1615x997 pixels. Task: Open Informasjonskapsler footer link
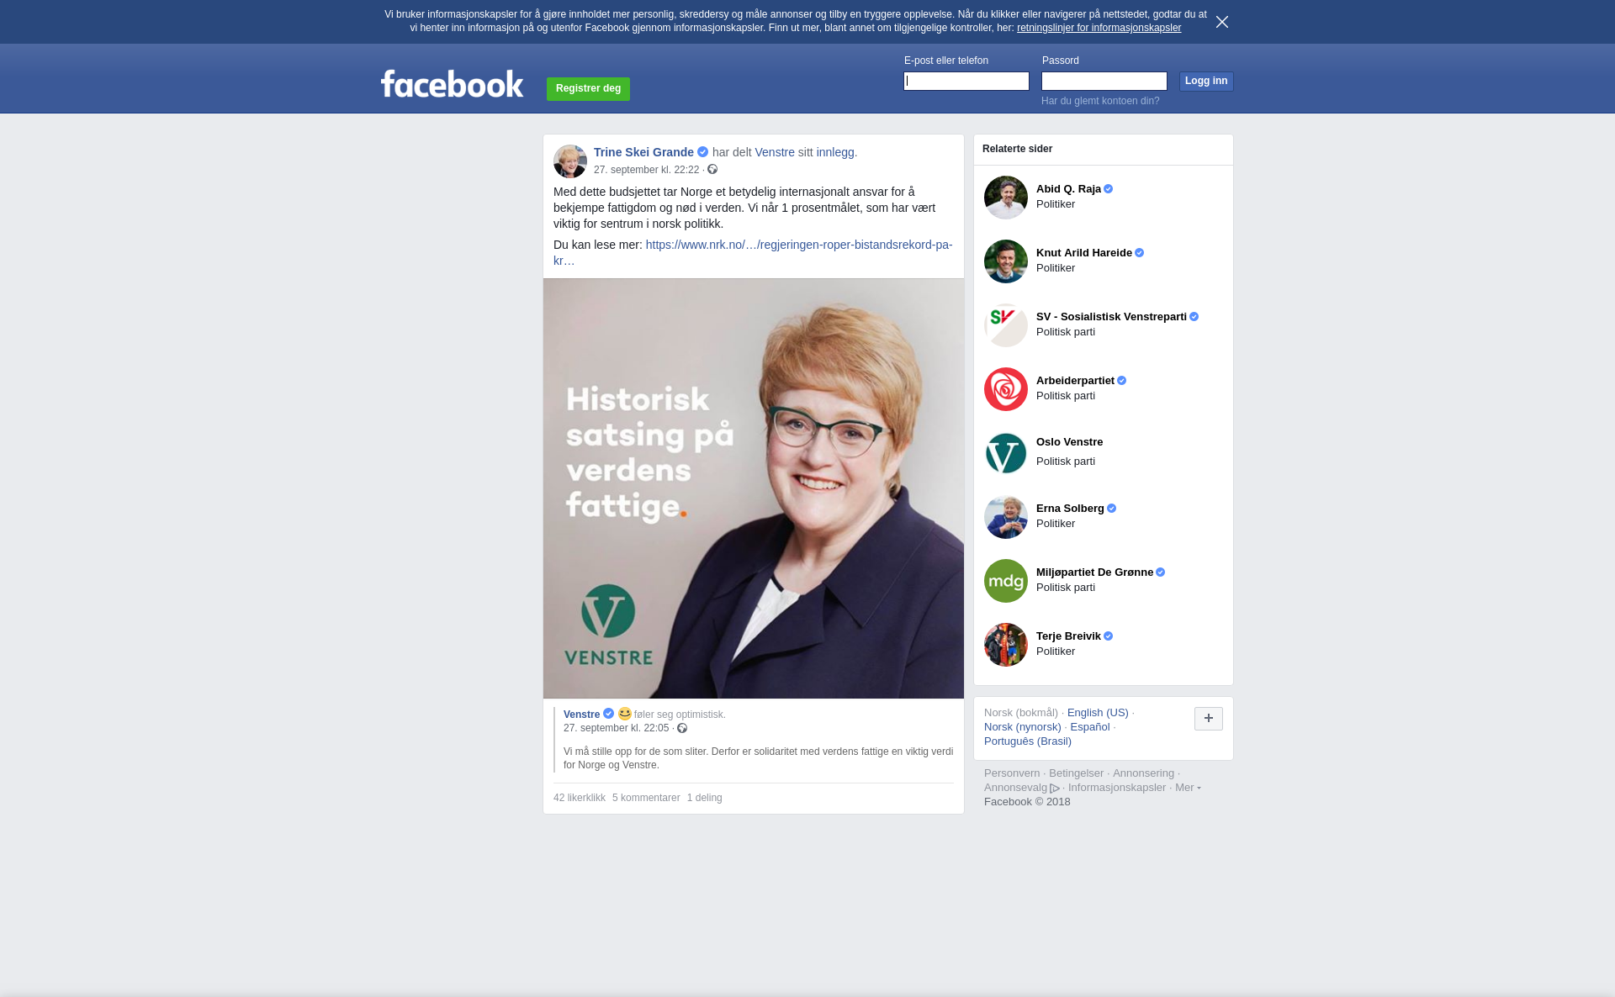(1117, 788)
